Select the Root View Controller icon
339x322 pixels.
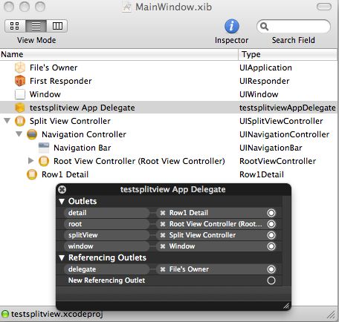click(44, 161)
